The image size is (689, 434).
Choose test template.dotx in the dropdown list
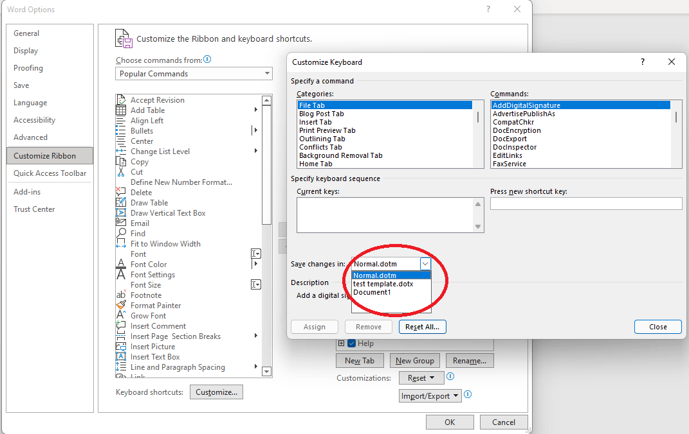pos(391,284)
